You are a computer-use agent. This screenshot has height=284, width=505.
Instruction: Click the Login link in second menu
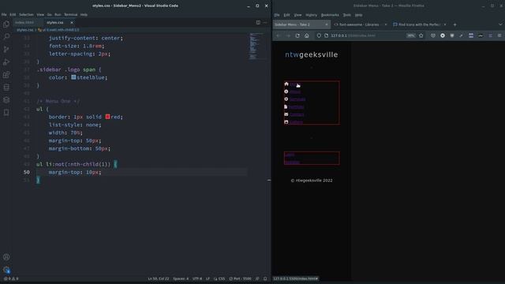pos(290,155)
